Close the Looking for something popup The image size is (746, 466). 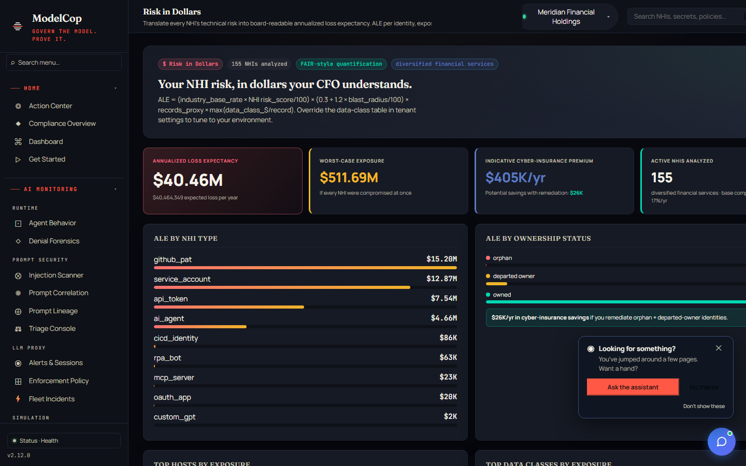[x=719, y=348]
